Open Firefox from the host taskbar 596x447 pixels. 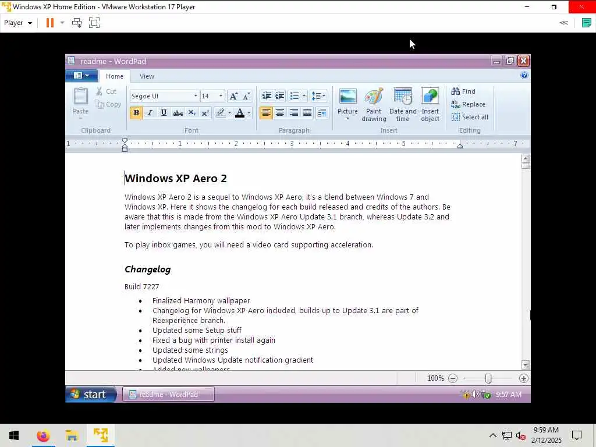[x=43, y=435]
